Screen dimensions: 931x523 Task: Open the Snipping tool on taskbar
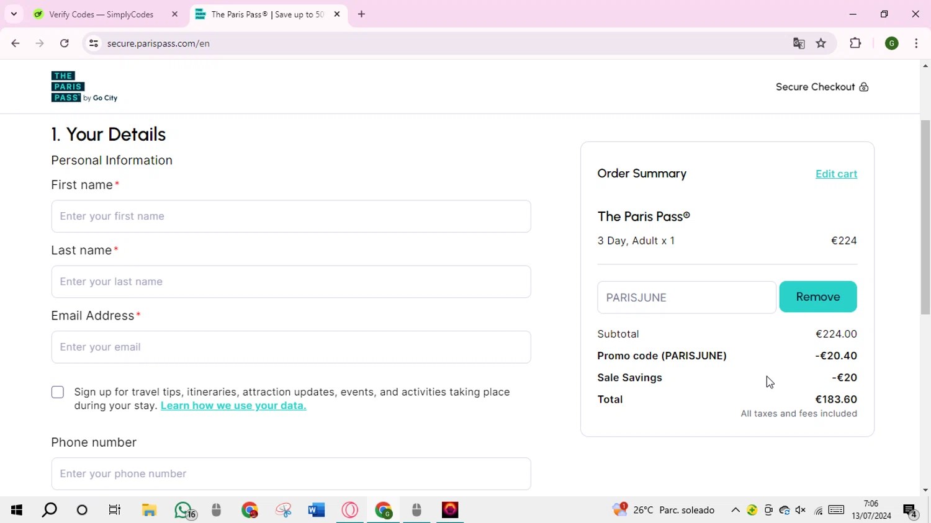click(284, 510)
